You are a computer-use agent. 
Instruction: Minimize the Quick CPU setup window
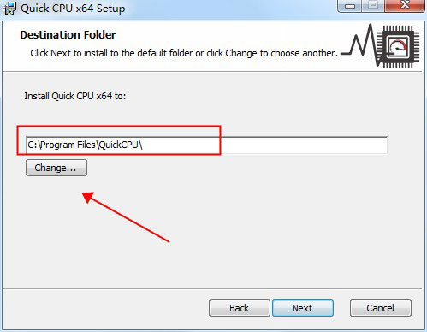350,5
